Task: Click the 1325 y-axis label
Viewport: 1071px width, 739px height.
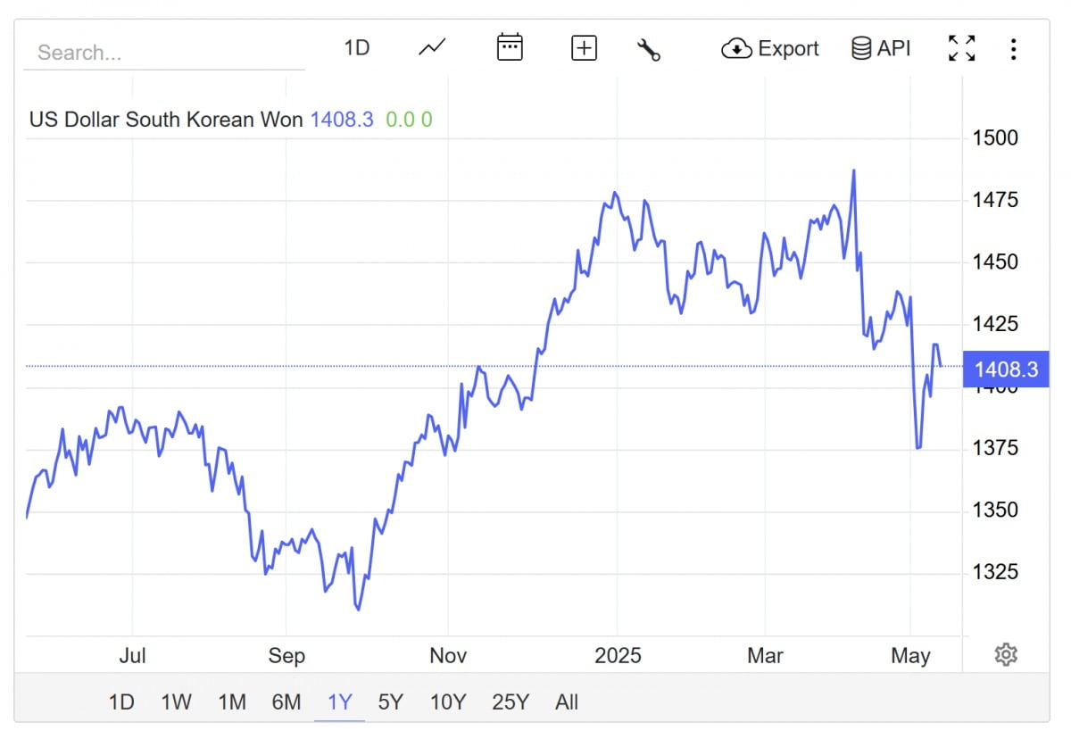Action: tap(995, 572)
